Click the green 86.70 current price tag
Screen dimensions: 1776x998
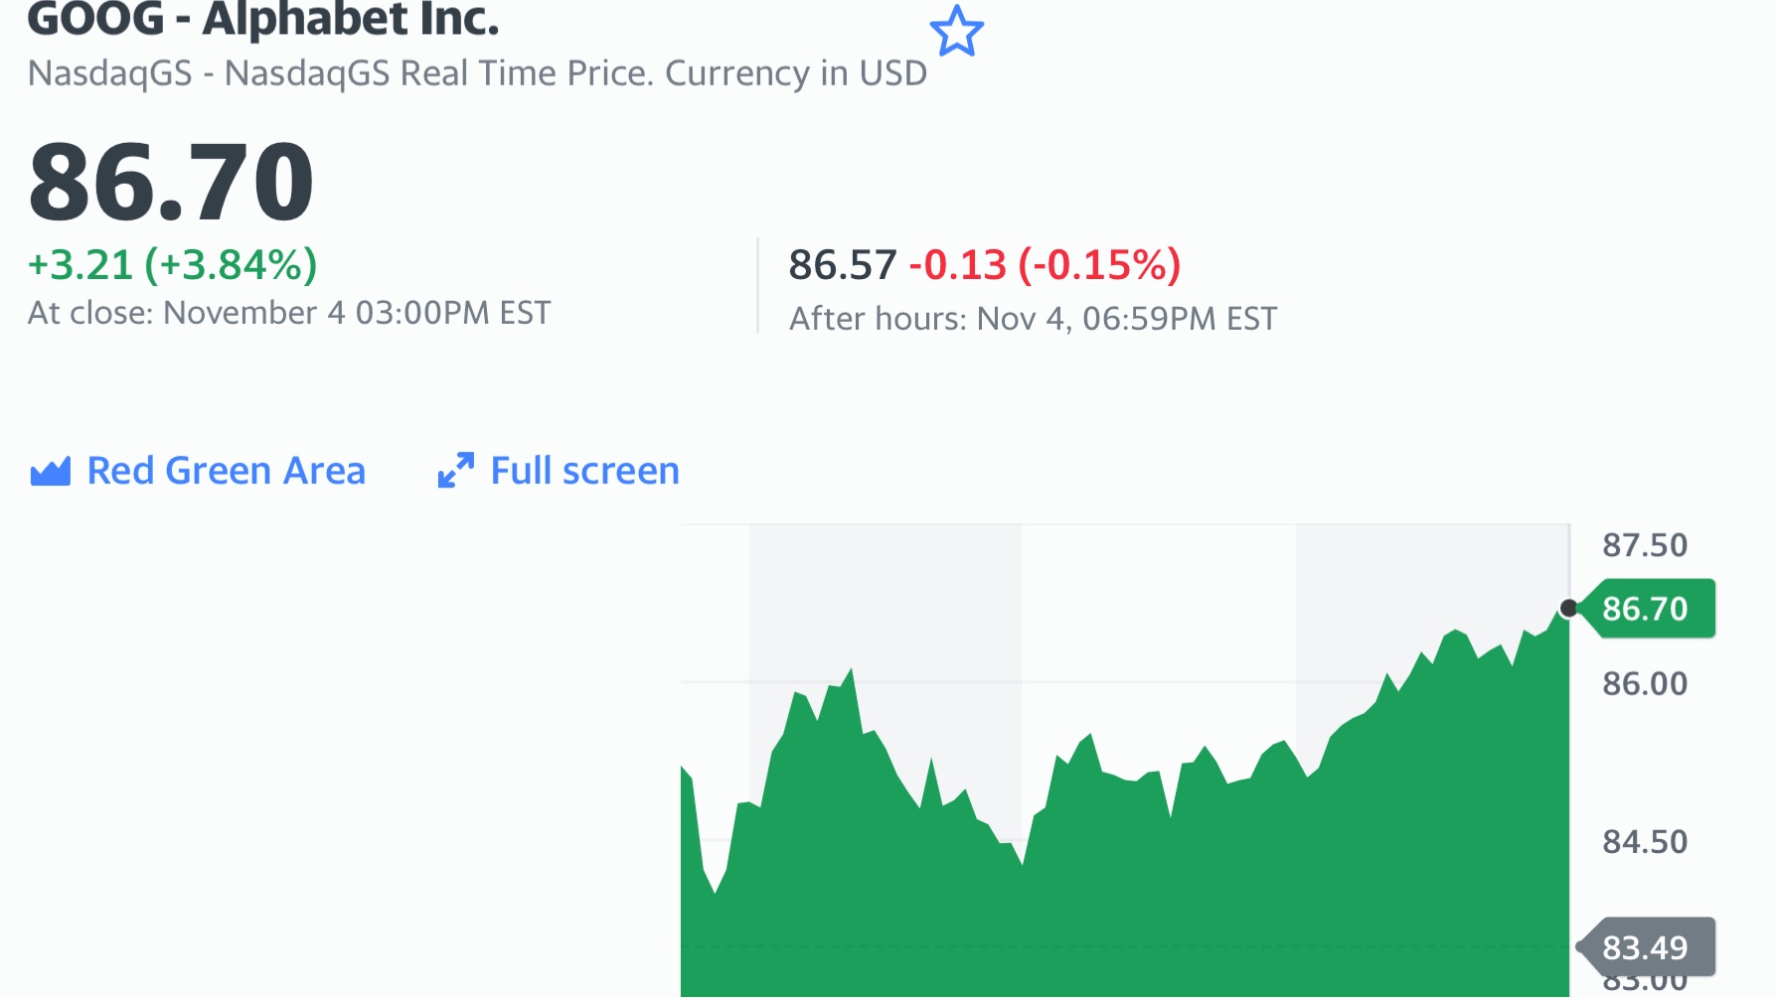1646,608
